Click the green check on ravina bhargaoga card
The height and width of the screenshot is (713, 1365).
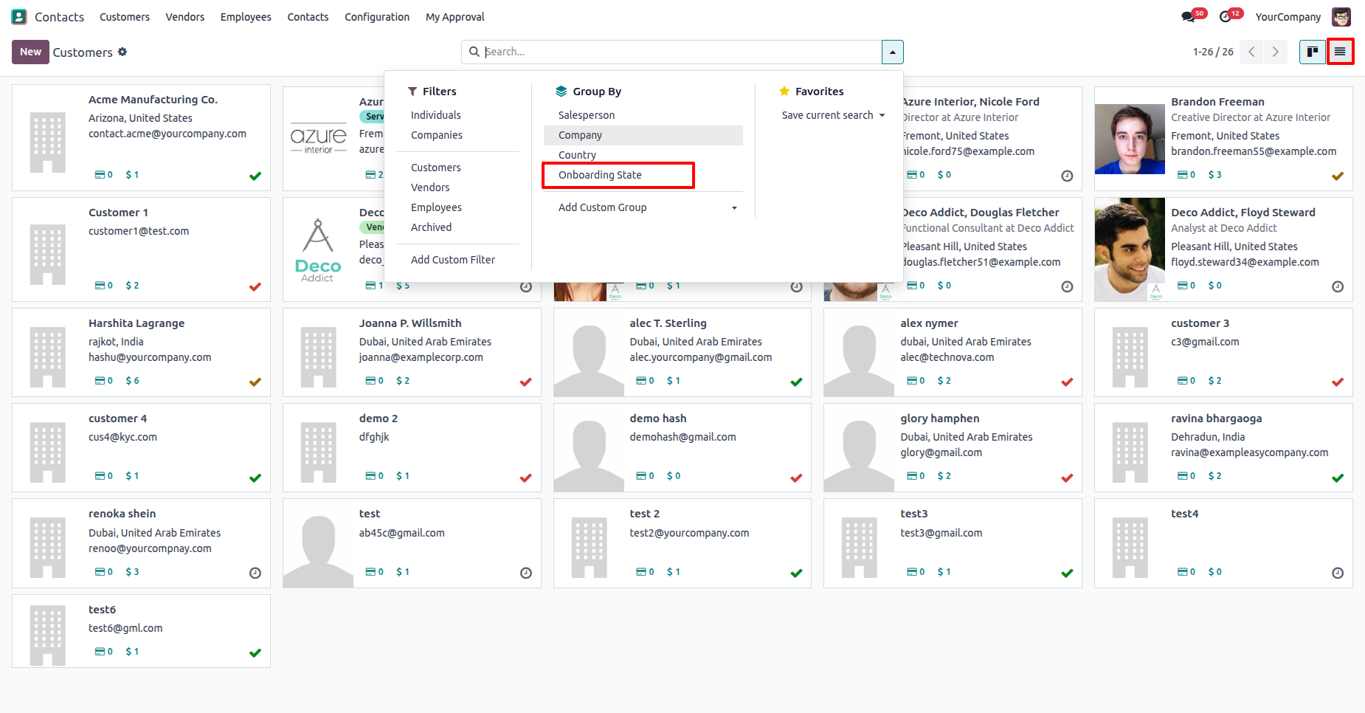[1338, 478]
